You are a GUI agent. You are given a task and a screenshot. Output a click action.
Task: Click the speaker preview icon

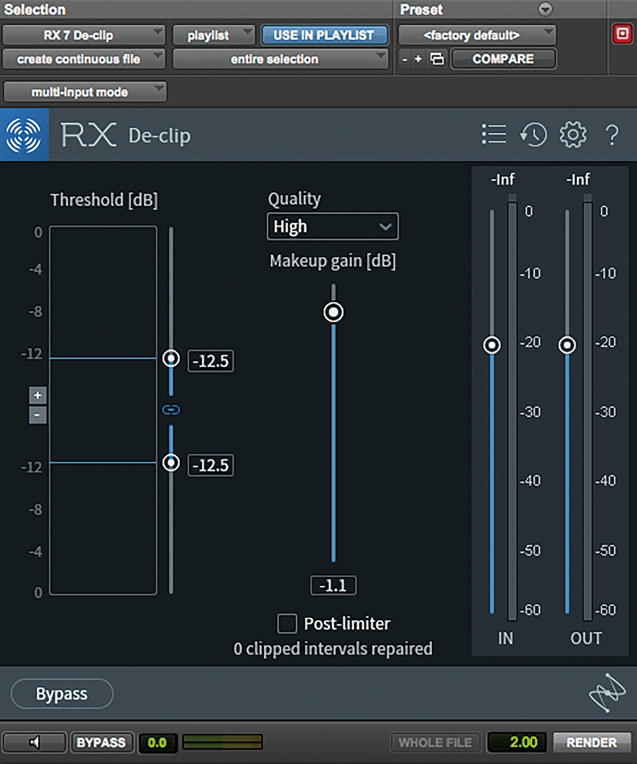[x=35, y=742]
